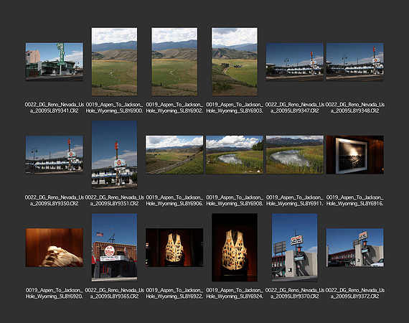
Task: Select the filename label ending 5L8Y6908
Action: coord(235,200)
